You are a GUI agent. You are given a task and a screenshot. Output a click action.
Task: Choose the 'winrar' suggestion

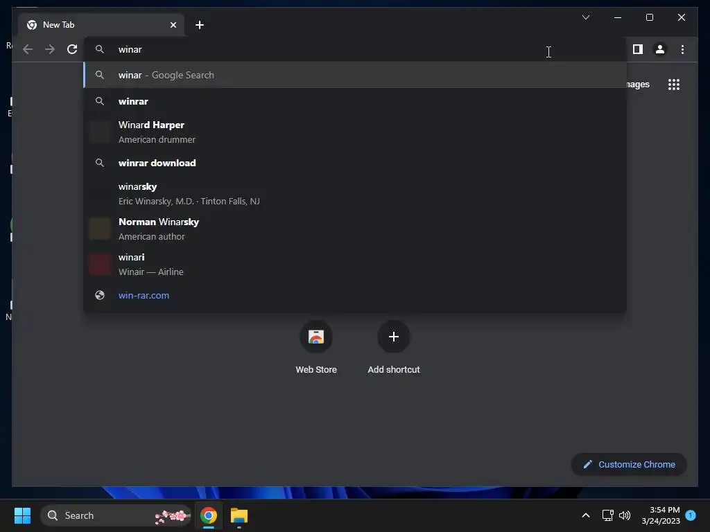point(355,101)
